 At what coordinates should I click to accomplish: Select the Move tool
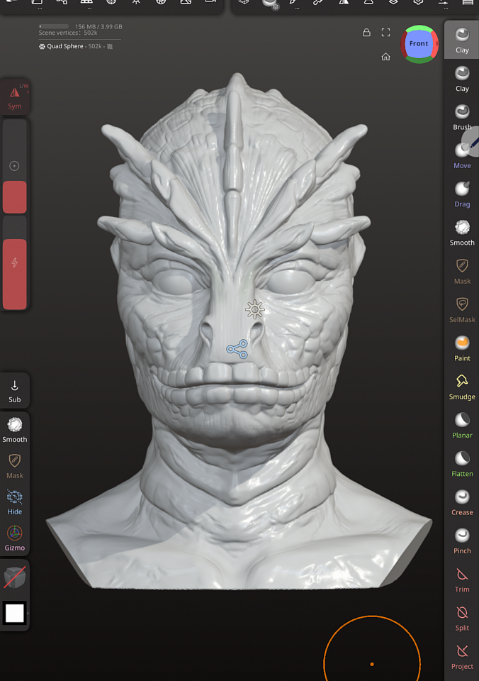point(462,154)
